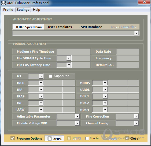
Task: Click the XMP2 document icon
Action: 69,138
